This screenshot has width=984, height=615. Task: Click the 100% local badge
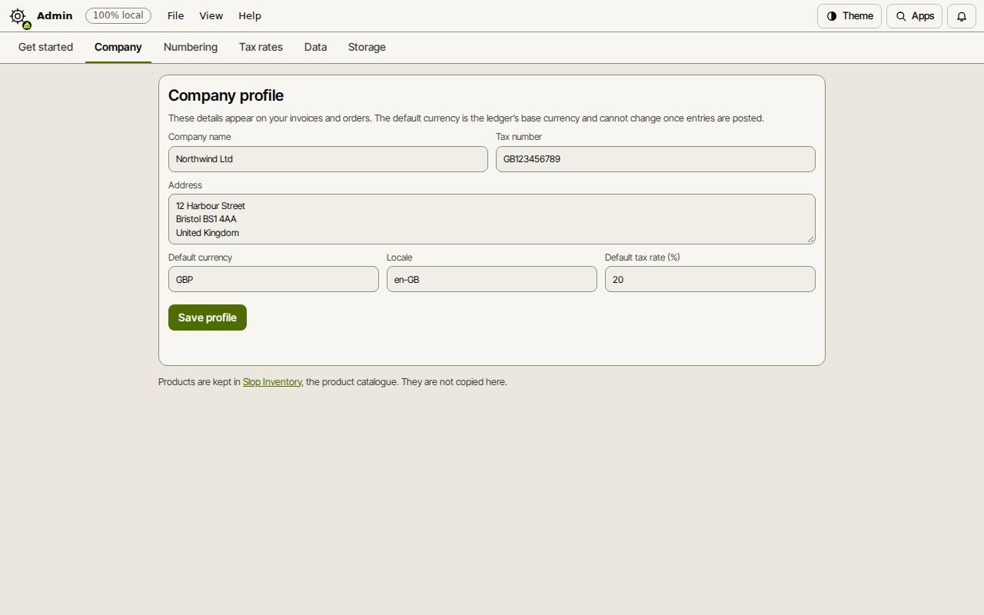[x=118, y=15]
